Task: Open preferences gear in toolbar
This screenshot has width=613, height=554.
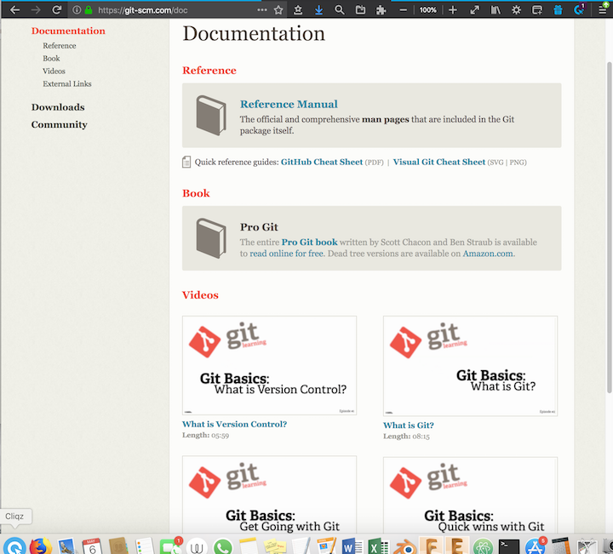Action: pos(517,9)
